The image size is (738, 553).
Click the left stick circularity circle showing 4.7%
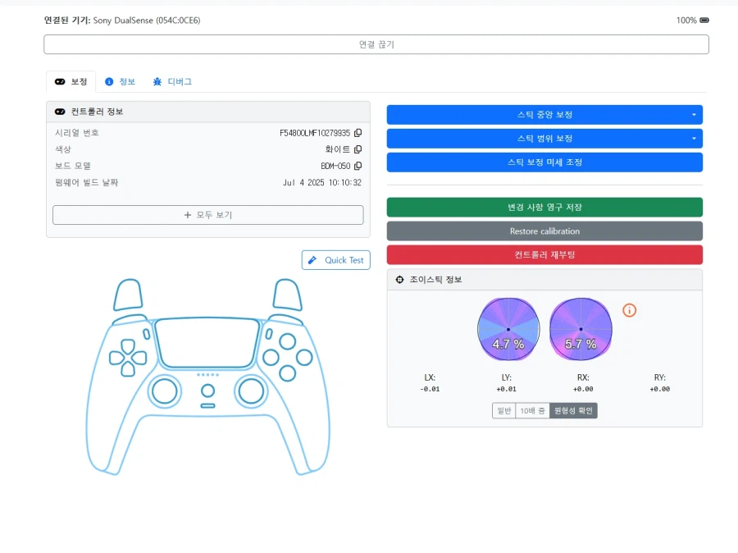point(507,329)
